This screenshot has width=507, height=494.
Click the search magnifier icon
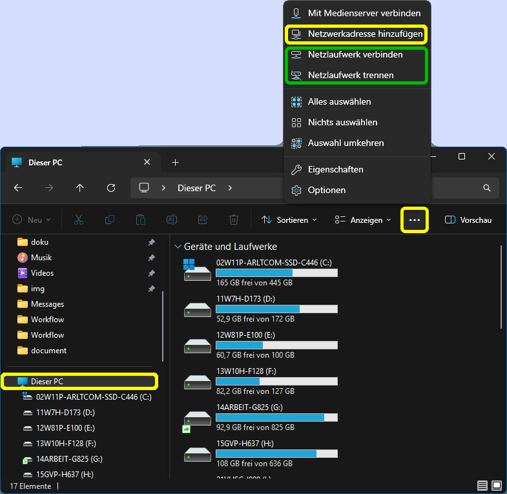click(x=487, y=188)
